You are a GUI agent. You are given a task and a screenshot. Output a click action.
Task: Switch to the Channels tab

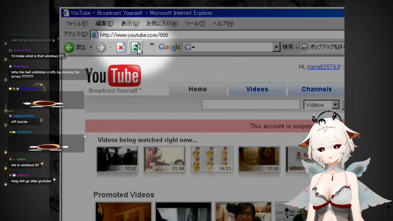(x=316, y=89)
